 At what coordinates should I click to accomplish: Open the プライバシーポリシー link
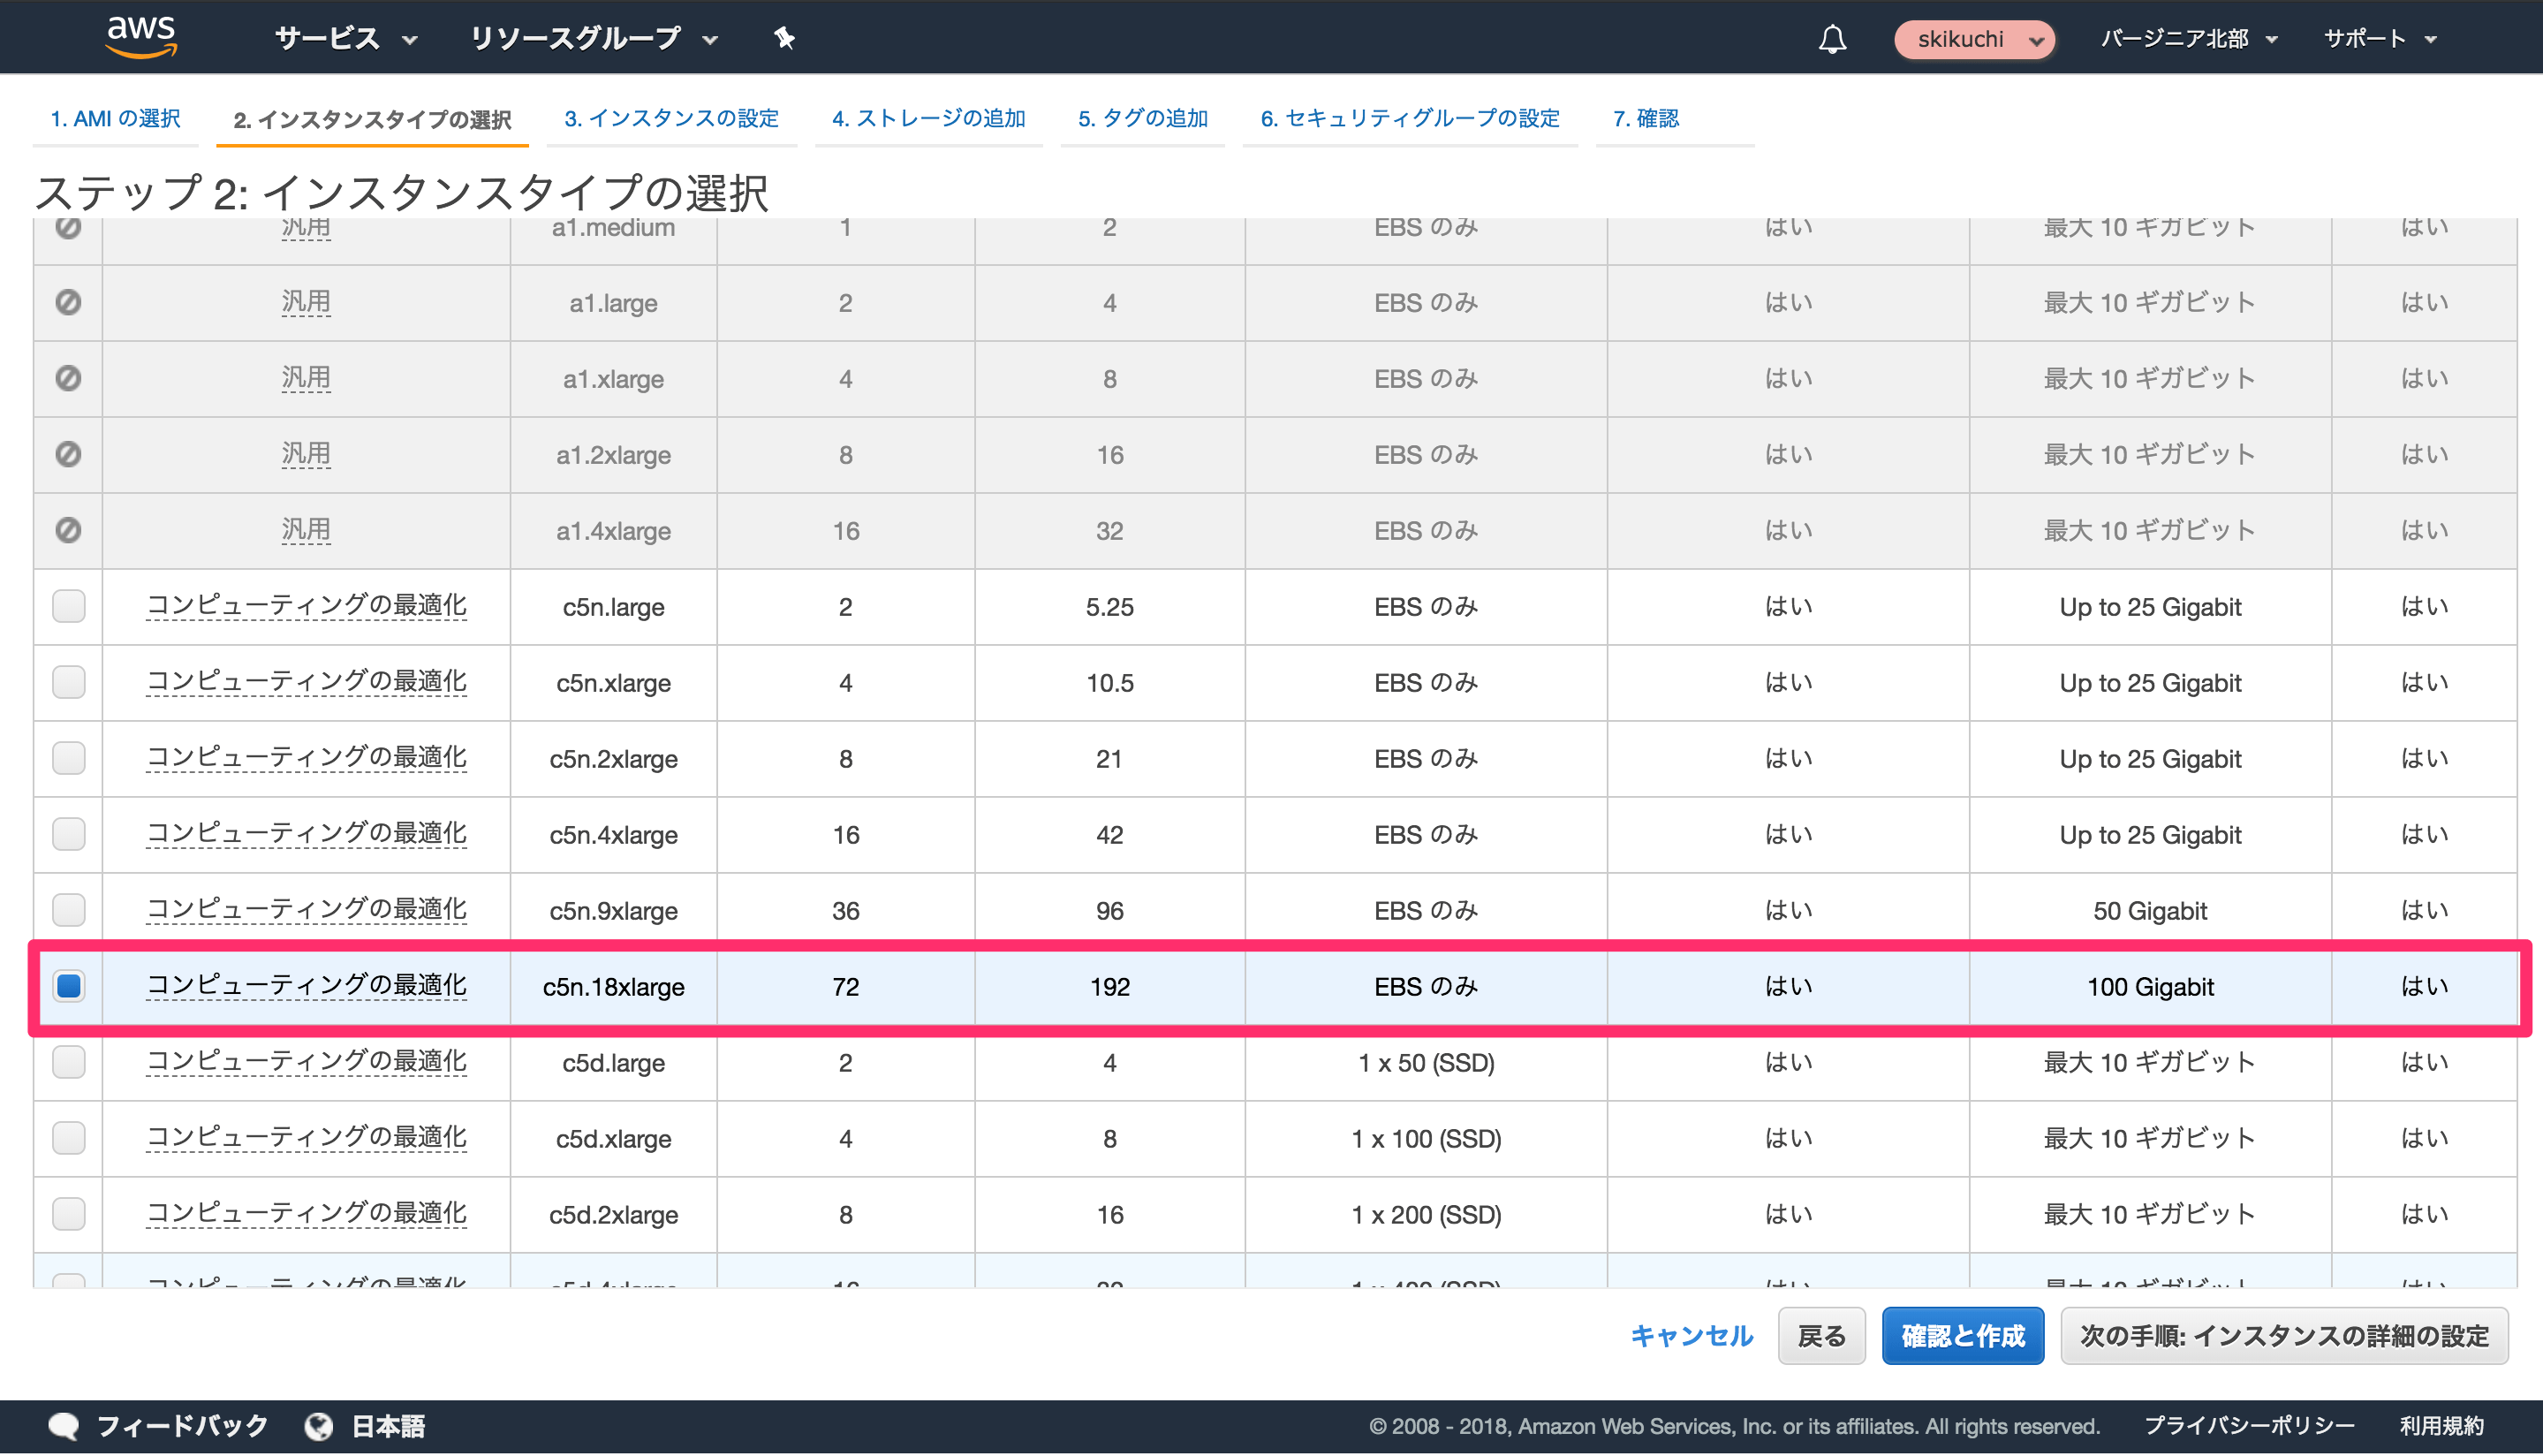pos(2249,1426)
